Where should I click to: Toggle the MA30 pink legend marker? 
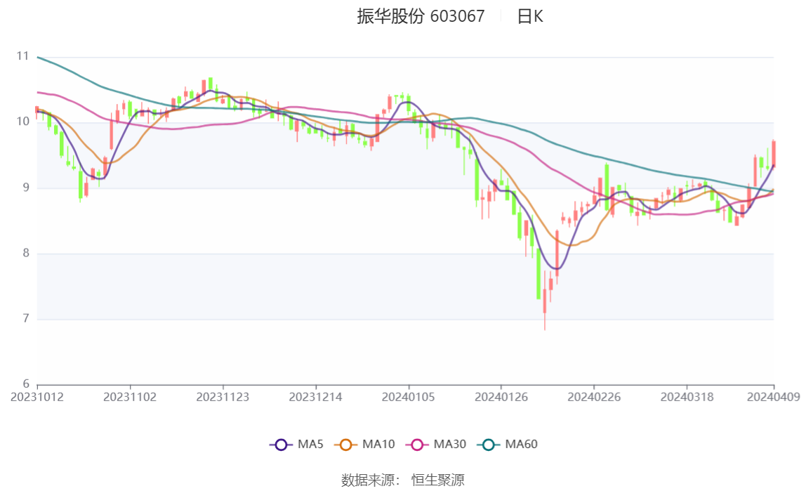point(417,445)
